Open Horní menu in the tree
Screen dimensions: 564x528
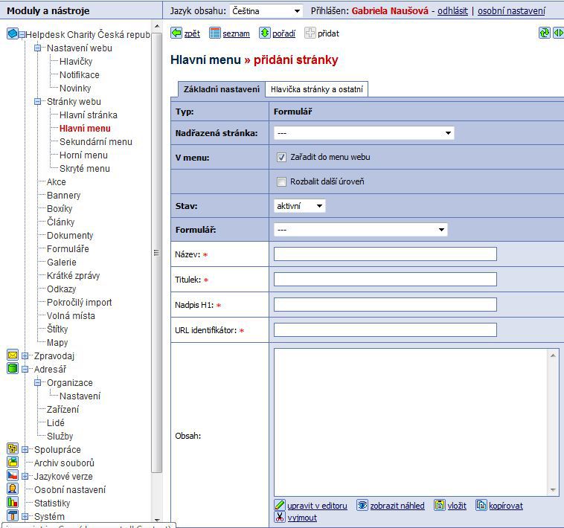coord(83,155)
